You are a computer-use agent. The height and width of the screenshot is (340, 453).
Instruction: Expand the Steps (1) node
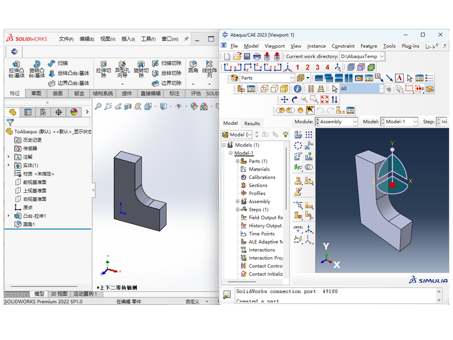pyautogui.click(x=238, y=209)
